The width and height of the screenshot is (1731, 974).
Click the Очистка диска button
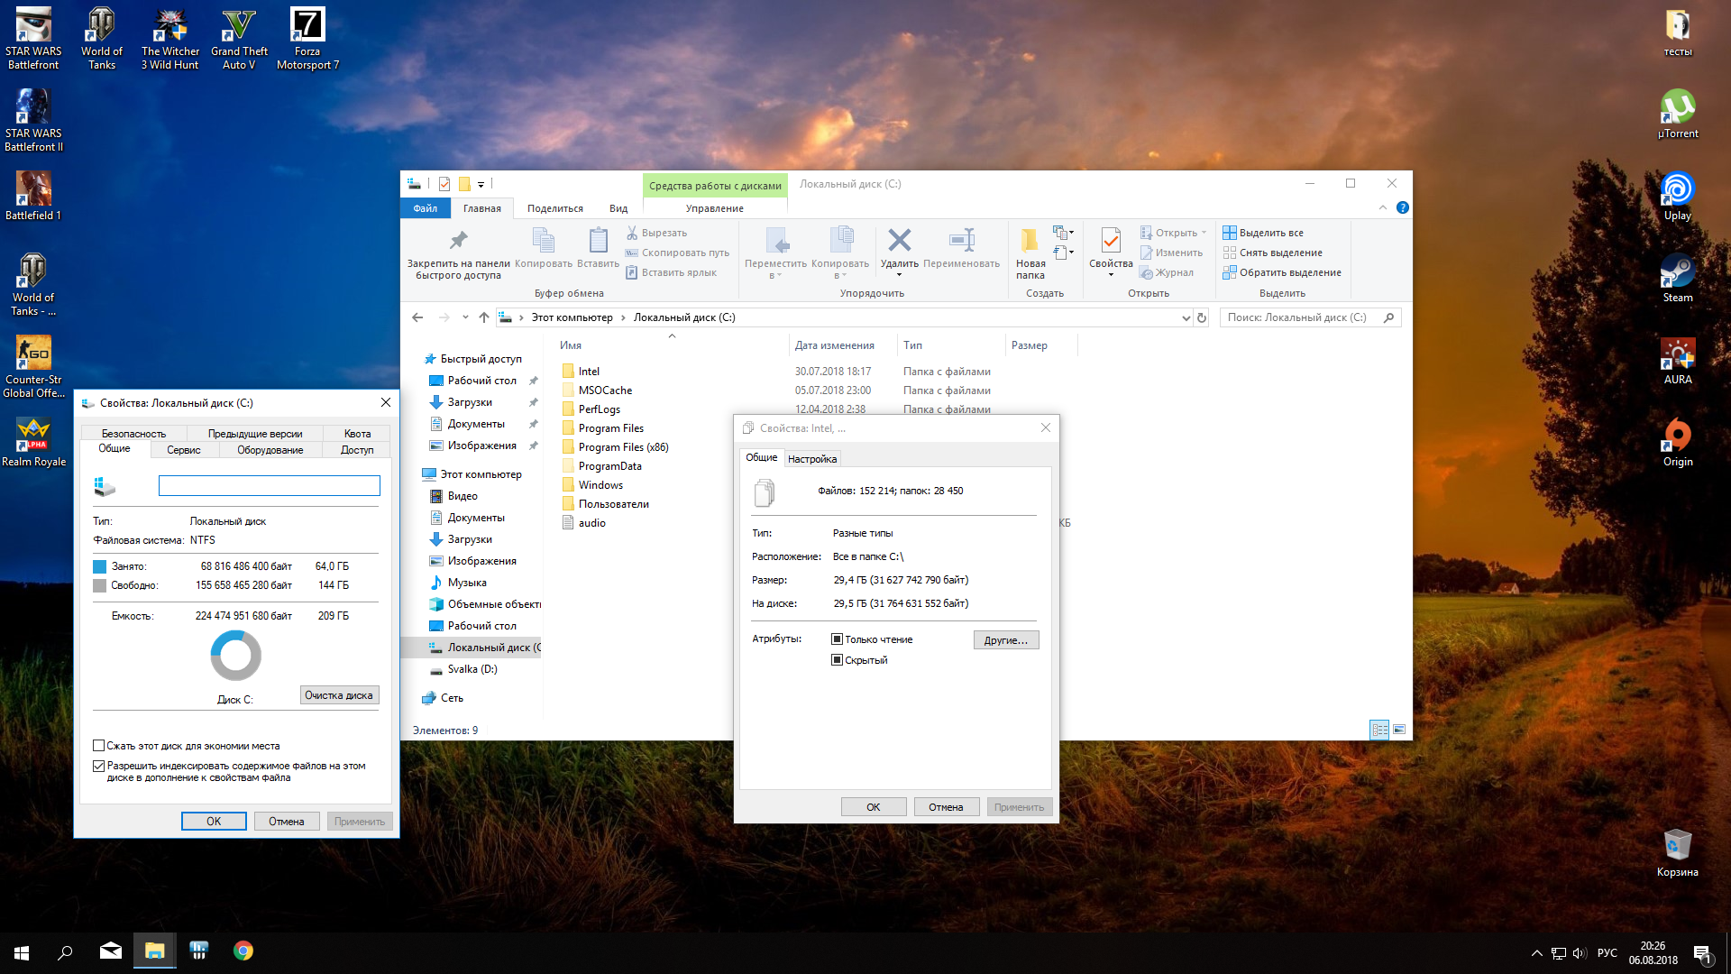click(x=339, y=695)
